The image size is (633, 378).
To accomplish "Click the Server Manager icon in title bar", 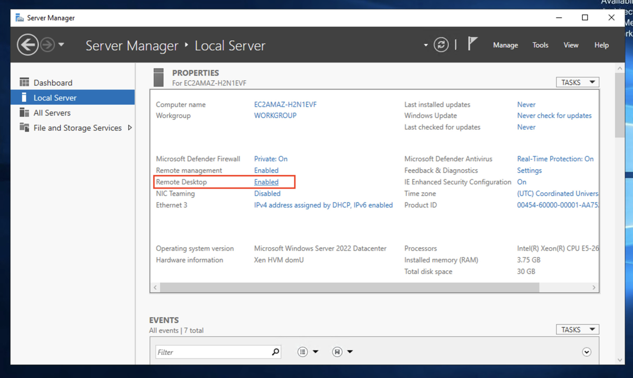I will click(19, 18).
